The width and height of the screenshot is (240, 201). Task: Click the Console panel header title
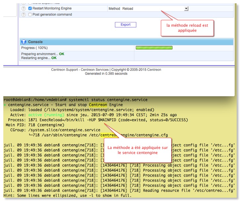pyautogui.click(x=35, y=42)
